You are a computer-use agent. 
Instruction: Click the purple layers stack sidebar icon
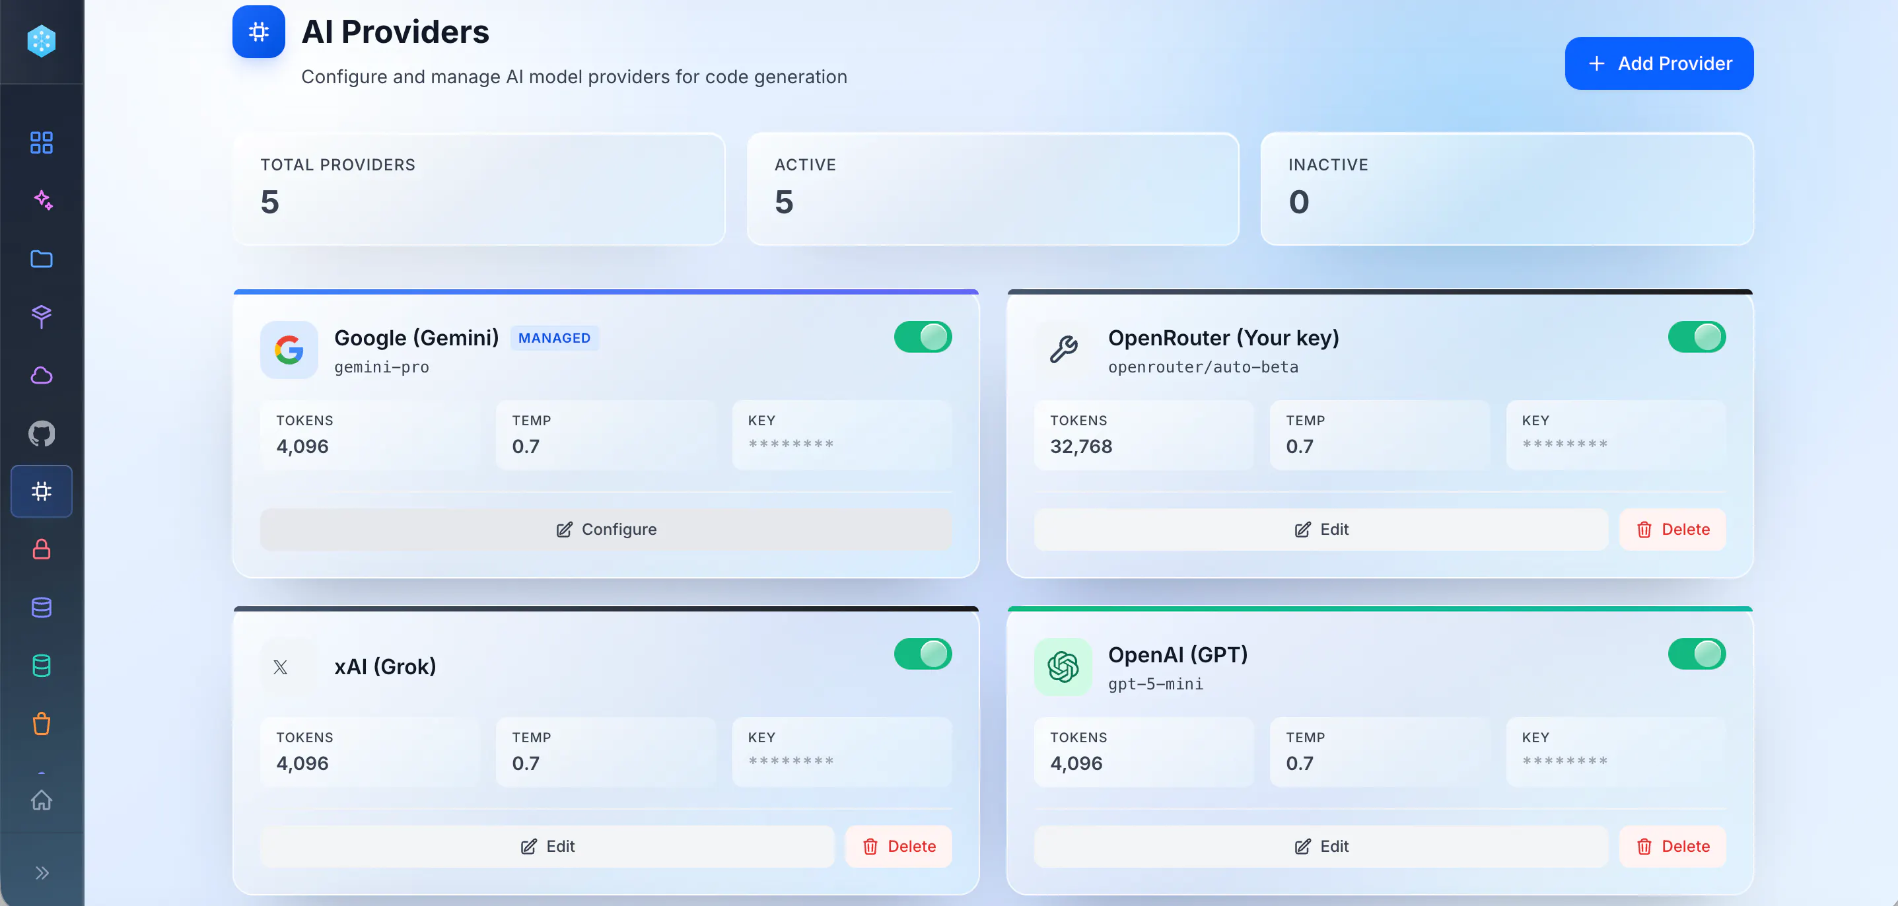click(41, 317)
